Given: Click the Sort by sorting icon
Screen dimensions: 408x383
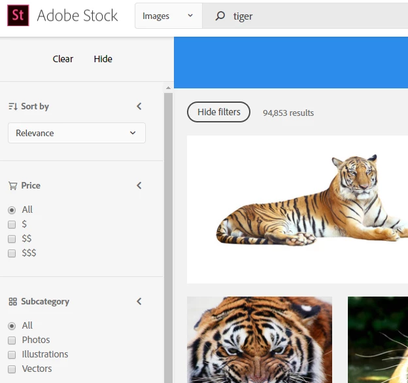Looking at the screenshot, I should coord(13,106).
